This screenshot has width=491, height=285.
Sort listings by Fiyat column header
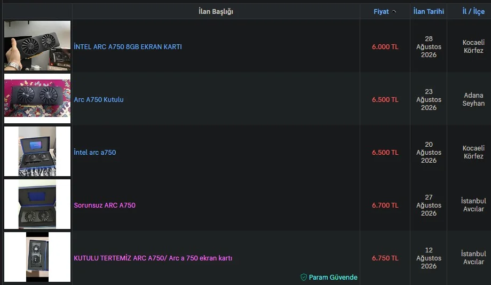tap(381, 12)
